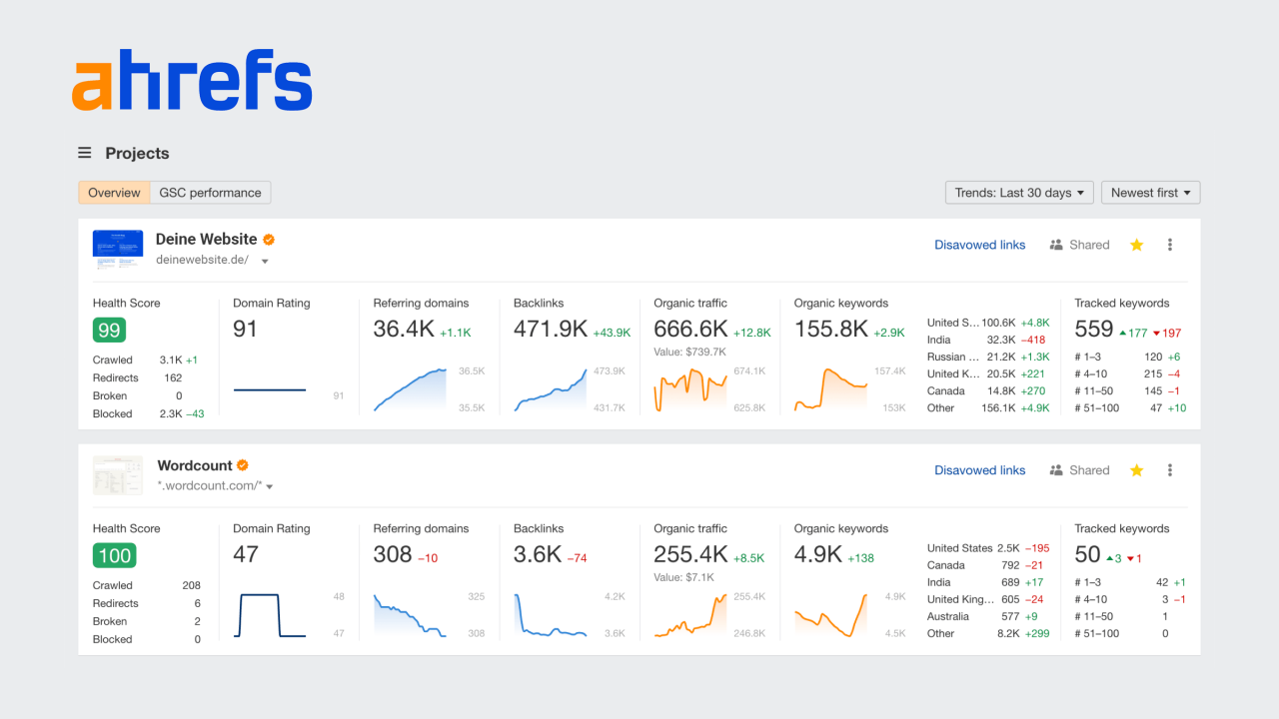Click the Organic keywords chart for Deine Website
The height and width of the screenshot is (719, 1279).
pos(831,389)
